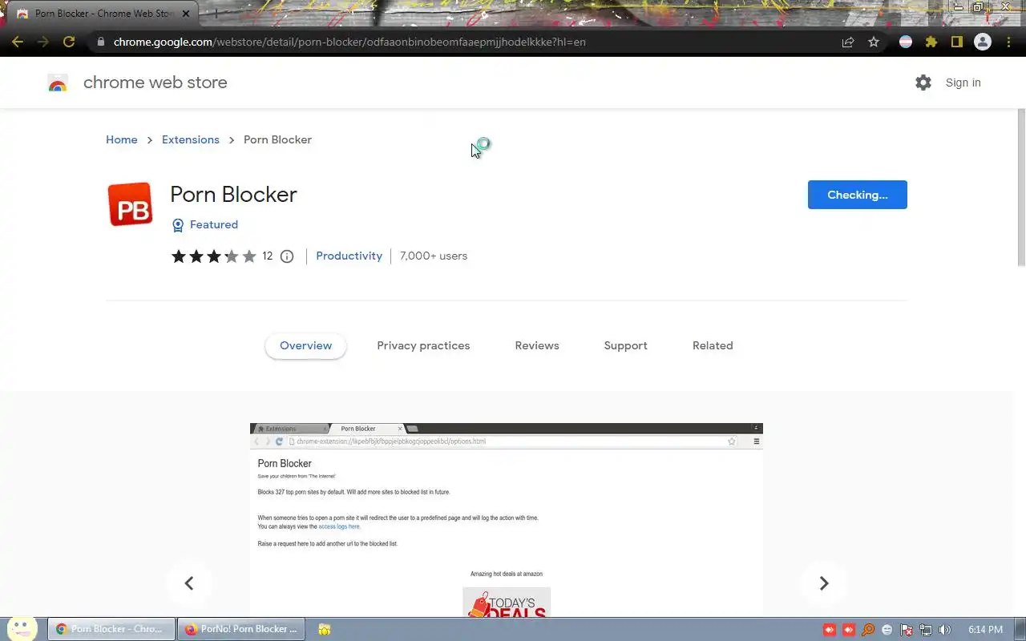Open the folder icon in taskbar
Screen dimensions: 1026x641
(325, 630)
